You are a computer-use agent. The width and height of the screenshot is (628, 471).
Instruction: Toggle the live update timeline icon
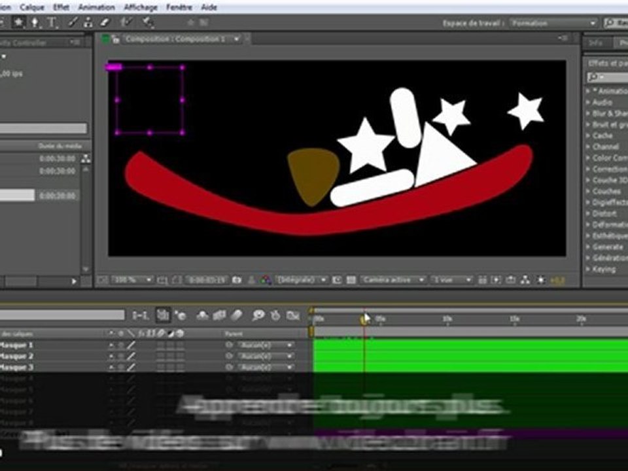163,315
